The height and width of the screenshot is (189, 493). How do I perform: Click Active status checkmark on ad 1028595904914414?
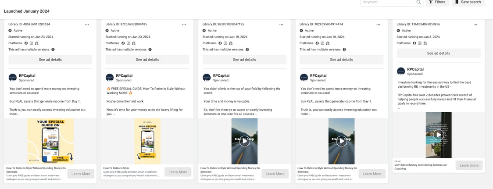(x=301, y=31)
